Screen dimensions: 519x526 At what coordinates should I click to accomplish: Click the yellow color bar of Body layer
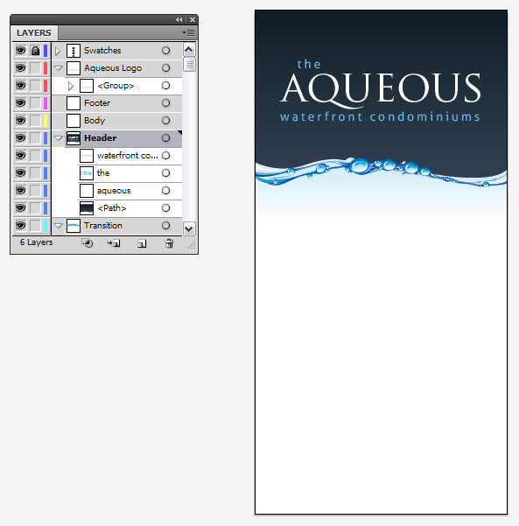46,121
